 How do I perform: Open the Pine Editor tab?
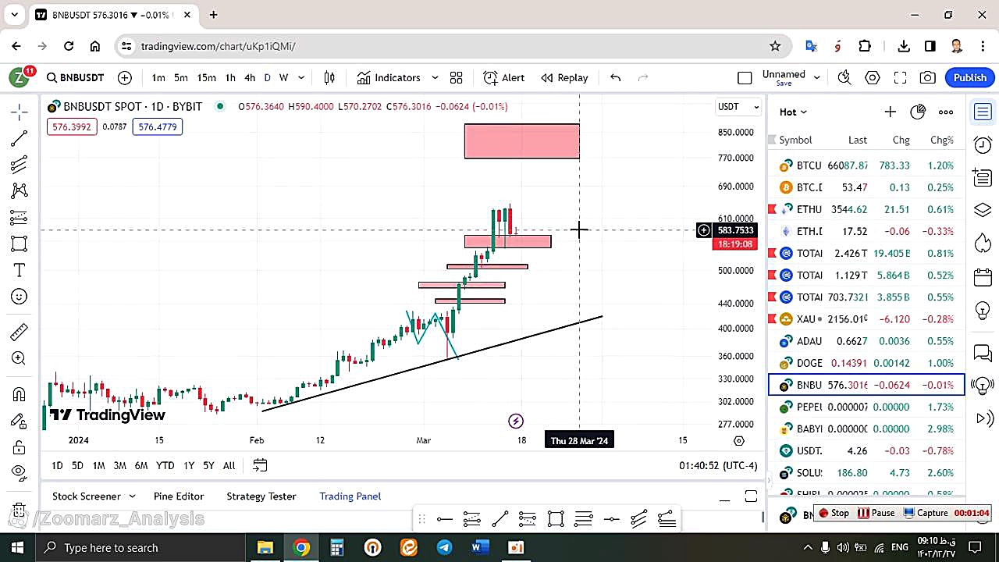[x=179, y=496]
